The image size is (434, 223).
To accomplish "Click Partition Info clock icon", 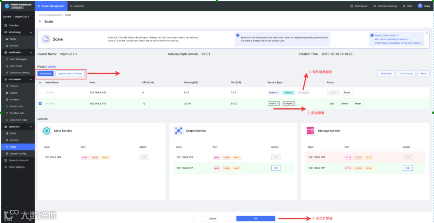I will tap(7, 113).
